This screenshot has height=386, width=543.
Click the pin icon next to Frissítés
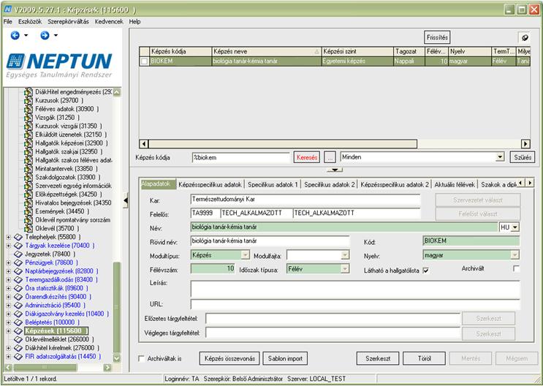click(525, 38)
